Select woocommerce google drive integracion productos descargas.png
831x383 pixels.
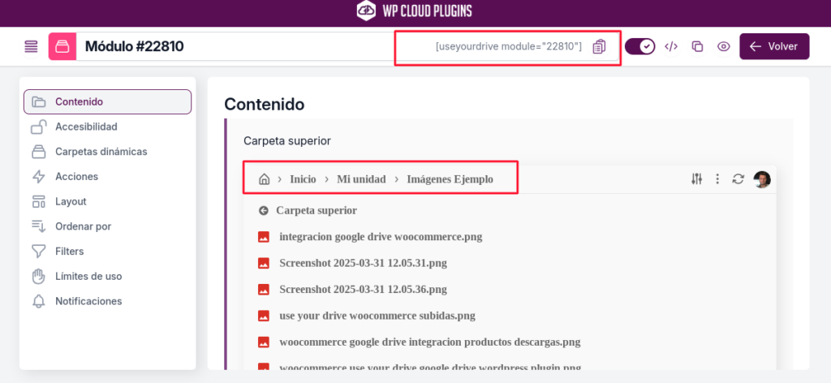[x=430, y=342]
